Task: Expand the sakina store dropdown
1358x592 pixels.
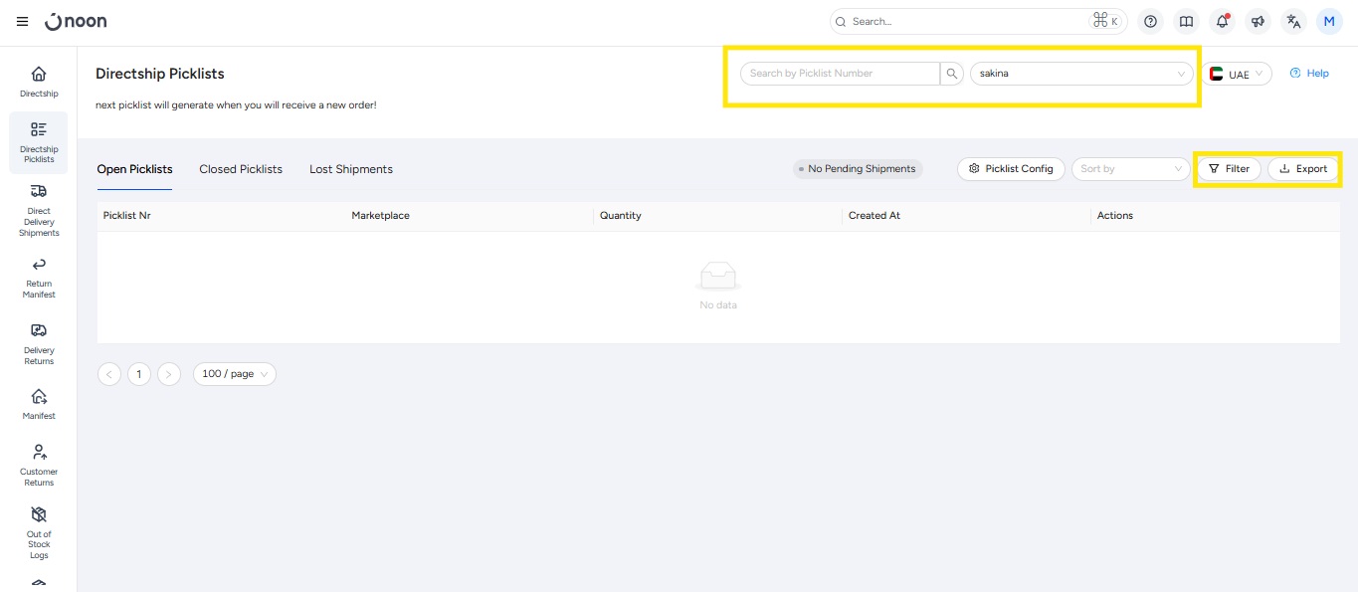Action: (x=1081, y=74)
